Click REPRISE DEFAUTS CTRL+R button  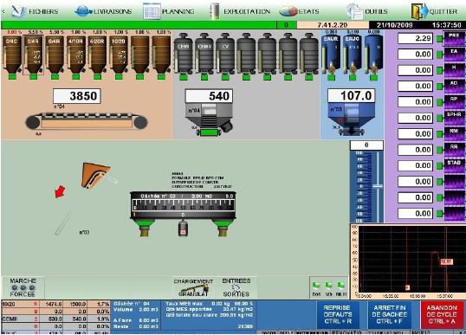(338, 314)
